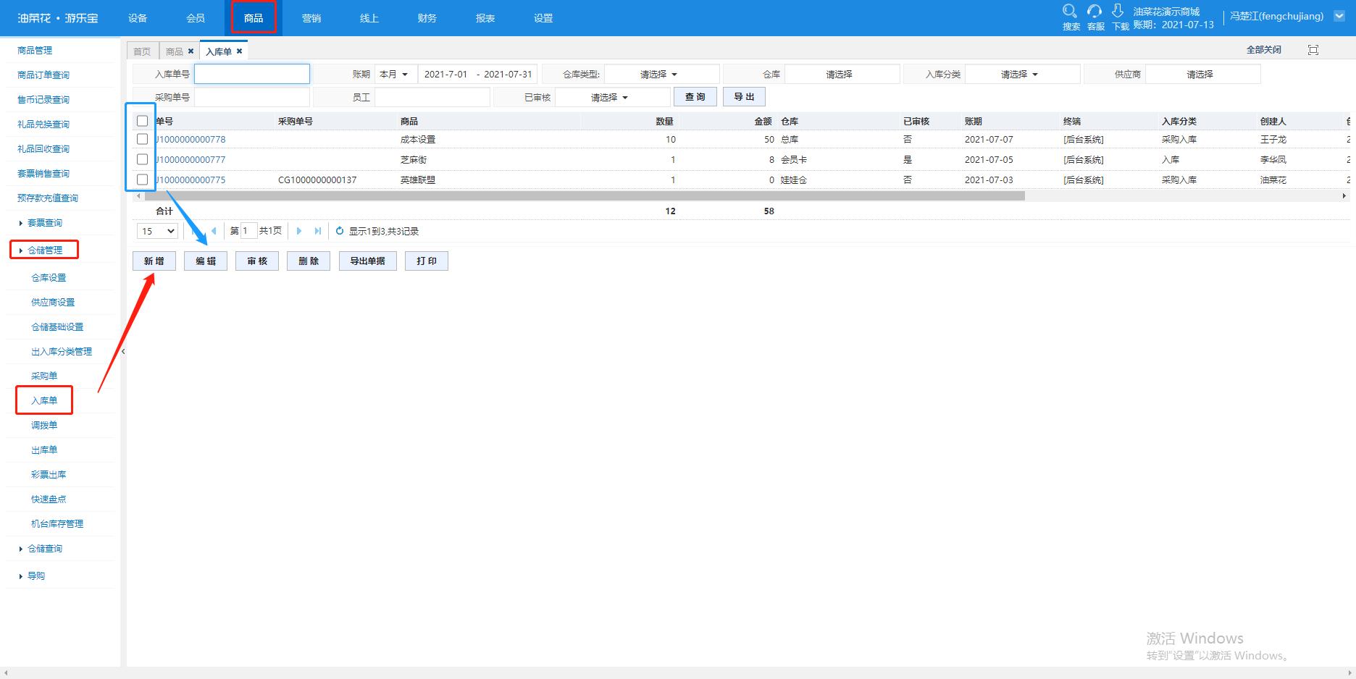This screenshot has height=679, width=1356.
Task: Click 全部关闭 to close all tabs
Action: click(x=1264, y=49)
